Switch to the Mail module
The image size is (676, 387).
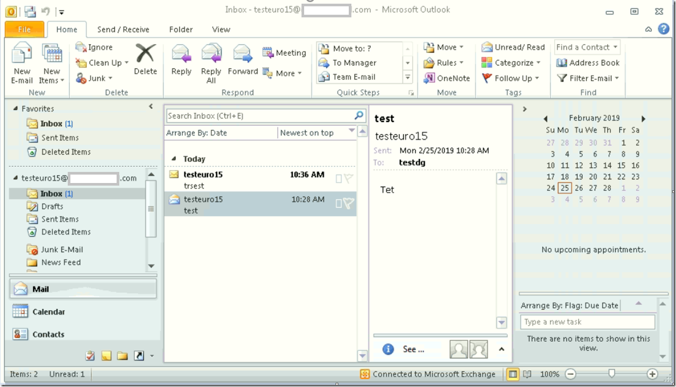[83, 289]
